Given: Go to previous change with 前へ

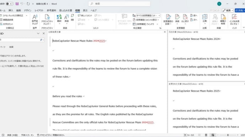Looking at the screenshot, I should pos(194,16).
